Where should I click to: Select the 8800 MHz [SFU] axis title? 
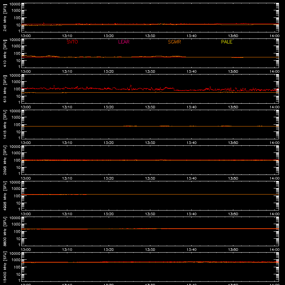point(5,231)
